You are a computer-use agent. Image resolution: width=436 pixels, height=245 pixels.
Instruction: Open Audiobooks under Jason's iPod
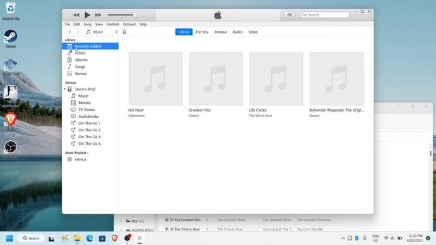click(x=88, y=116)
